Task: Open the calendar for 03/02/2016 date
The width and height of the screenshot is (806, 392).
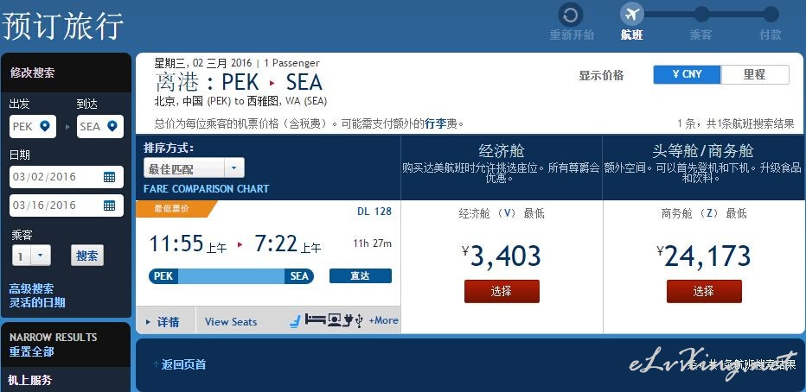Action: (109, 177)
